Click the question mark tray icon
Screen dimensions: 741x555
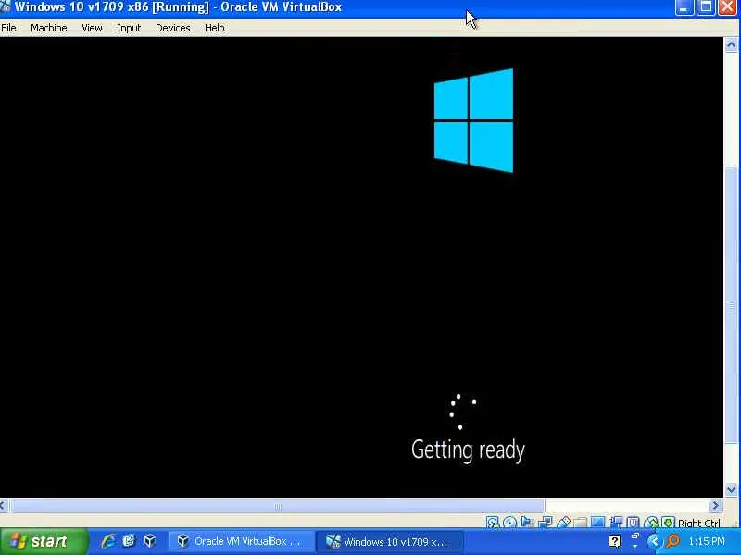615,541
